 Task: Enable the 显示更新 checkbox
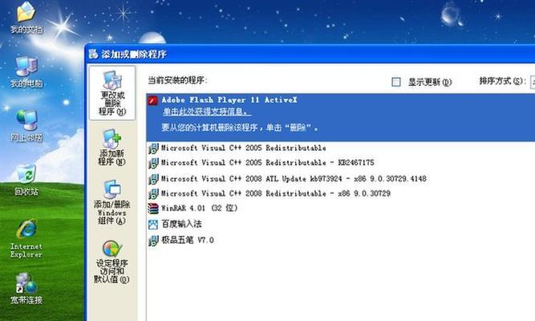pyautogui.click(x=396, y=82)
